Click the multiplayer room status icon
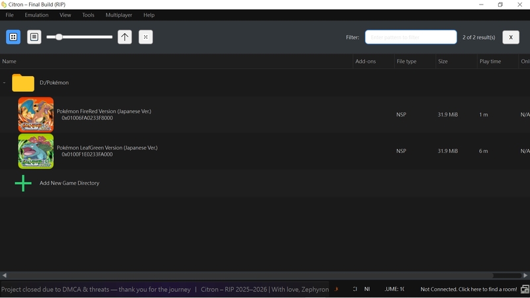530x298 pixels. [525, 289]
